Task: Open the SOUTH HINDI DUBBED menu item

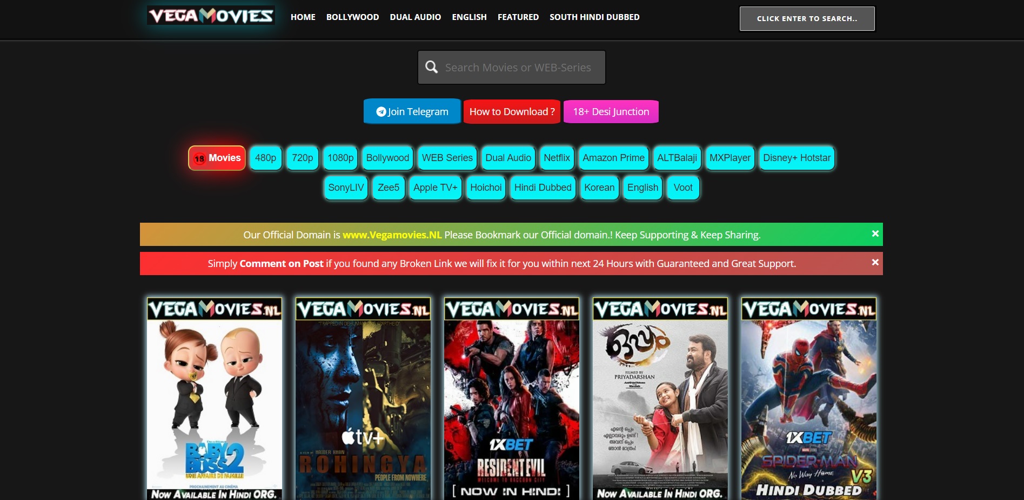Action: pos(594,17)
